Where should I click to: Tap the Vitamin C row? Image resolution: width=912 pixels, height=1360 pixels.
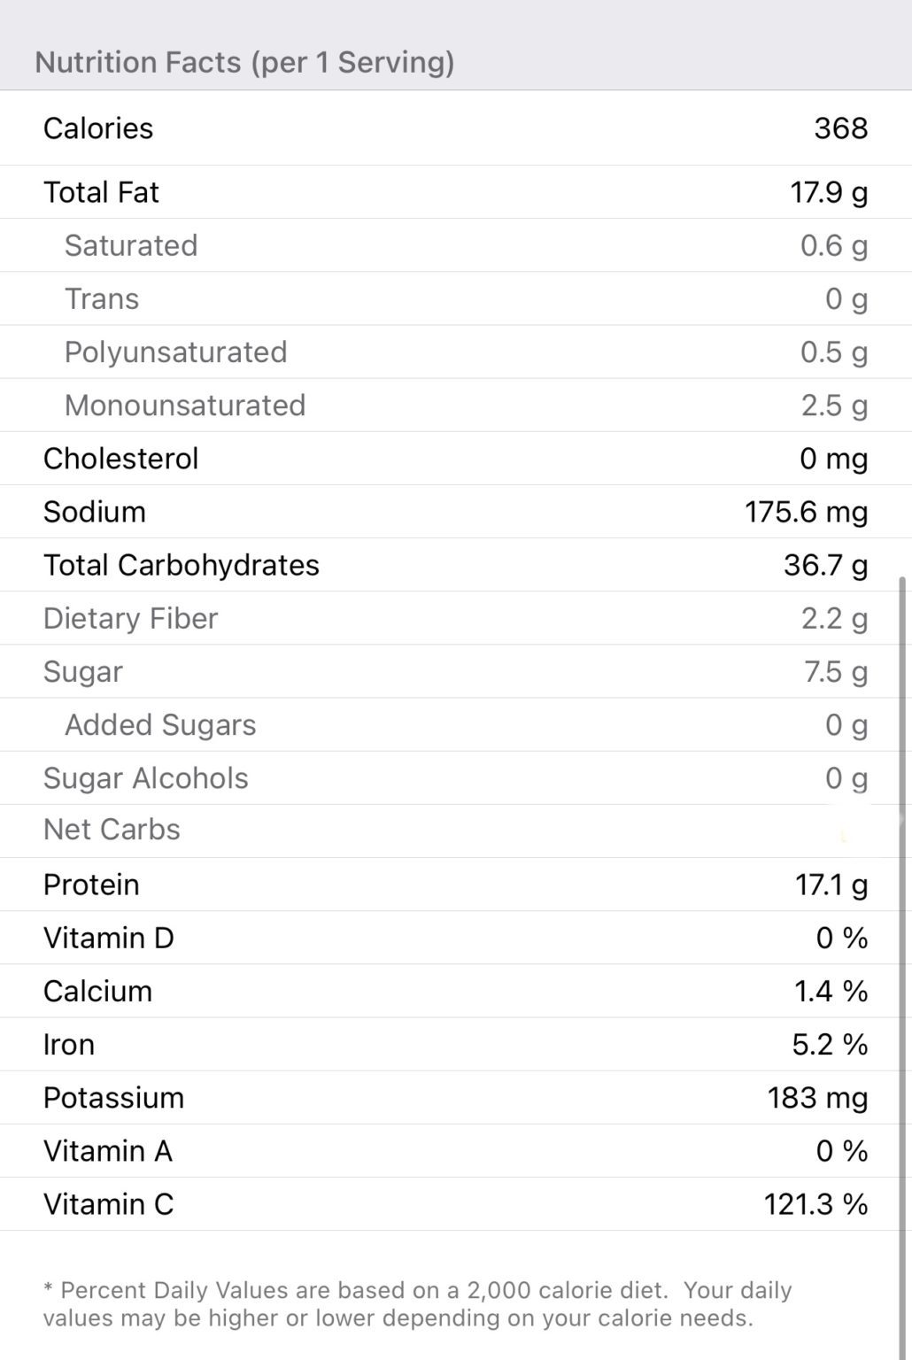pos(455,1204)
